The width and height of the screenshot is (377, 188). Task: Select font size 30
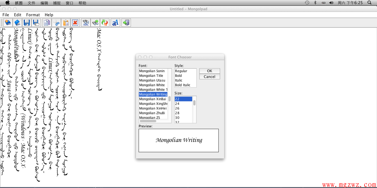[183, 118]
